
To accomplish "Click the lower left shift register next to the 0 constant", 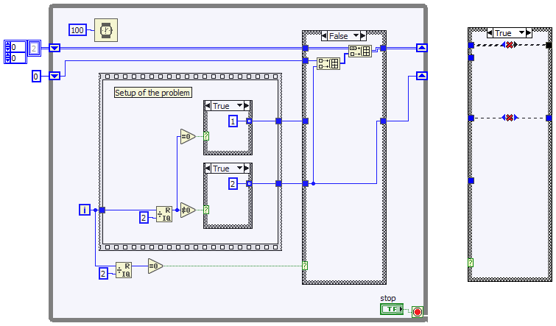I will [x=54, y=76].
